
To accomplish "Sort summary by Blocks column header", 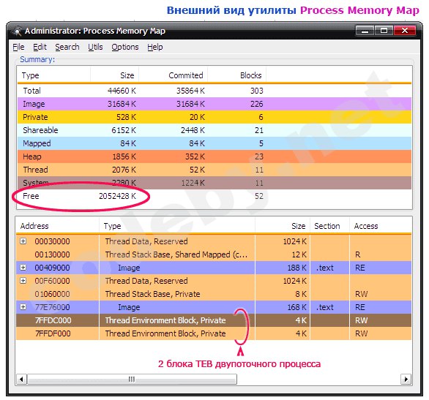I will (237, 75).
